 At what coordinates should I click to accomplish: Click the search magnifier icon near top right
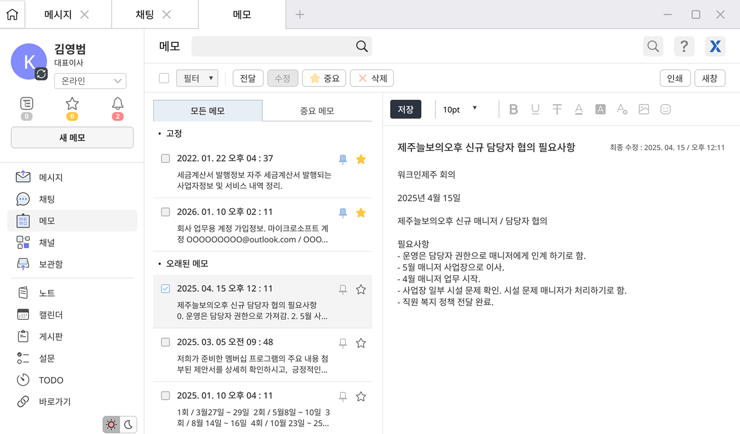(x=653, y=46)
